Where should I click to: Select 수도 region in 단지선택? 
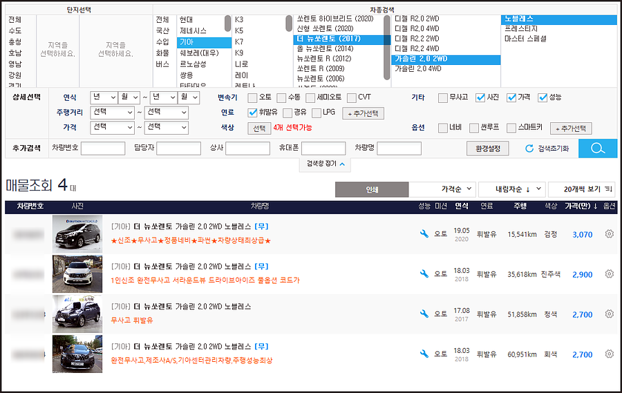pyautogui.click(x=15, y=30)
